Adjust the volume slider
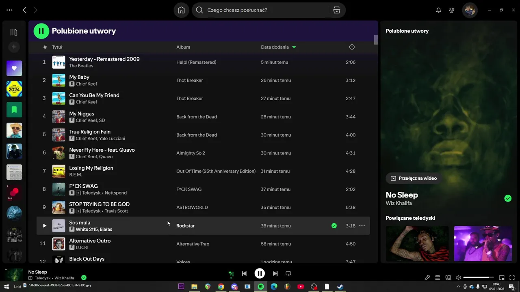This screenshot has height=292, width=520. (x=479, y=278)
